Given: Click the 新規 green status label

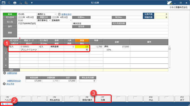Looking at the screenshot, I should coord(10,14).
